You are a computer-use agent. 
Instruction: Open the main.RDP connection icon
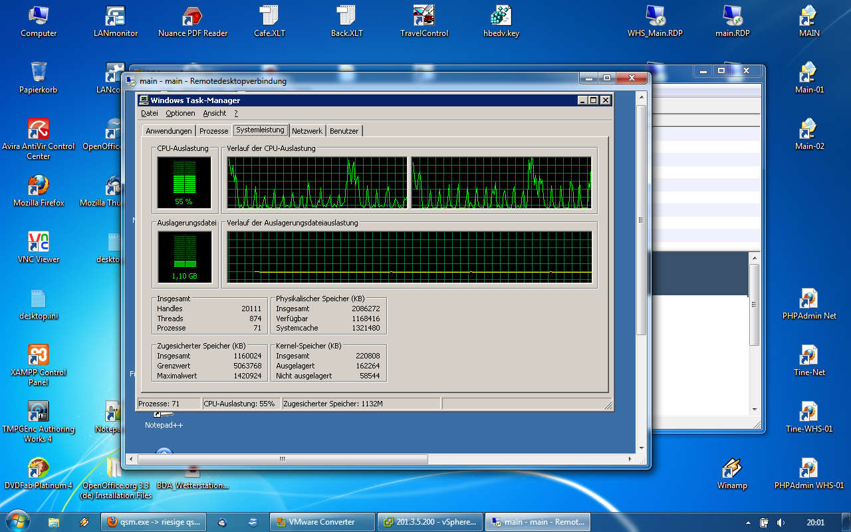(x=732, y=21)
